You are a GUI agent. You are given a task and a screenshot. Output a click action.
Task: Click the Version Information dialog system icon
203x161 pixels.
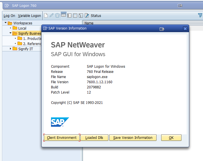pyautogui.click(x=45, y=28)
